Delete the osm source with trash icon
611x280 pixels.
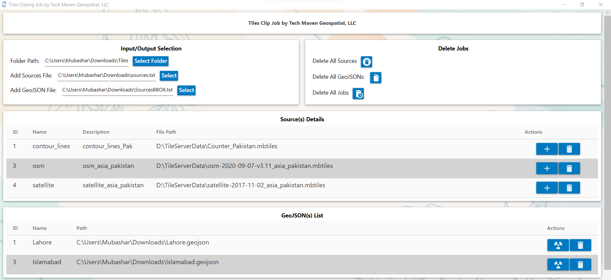pyautogui.click(x=569, y=168)
